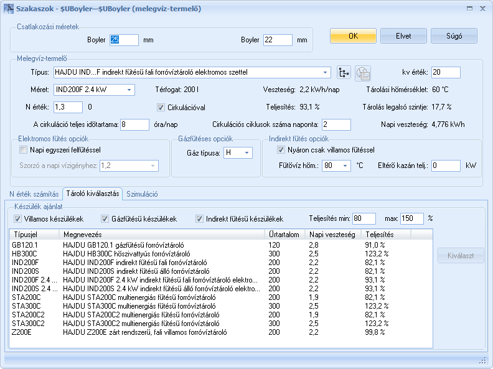This screenshot has height=369, width=493.
Task: Open the Szimuláció tab
Action: (142, 194)
